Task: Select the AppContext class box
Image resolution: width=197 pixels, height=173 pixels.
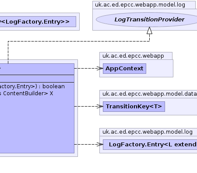Action: (124, 69)
